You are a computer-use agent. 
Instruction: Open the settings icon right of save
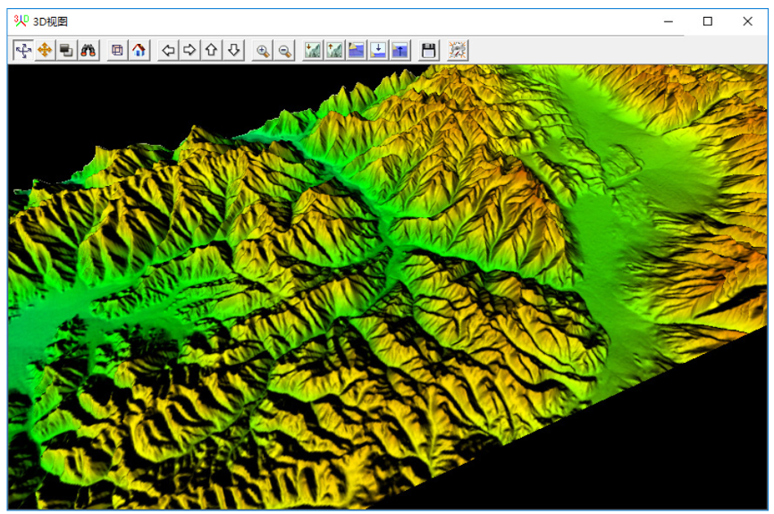458,51
